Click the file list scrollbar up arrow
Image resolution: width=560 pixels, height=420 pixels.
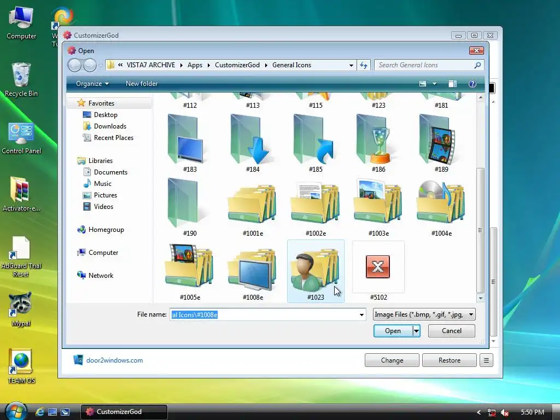[x=481, y=97]
